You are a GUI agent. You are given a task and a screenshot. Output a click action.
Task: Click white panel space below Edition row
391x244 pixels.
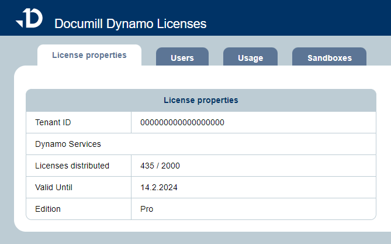pyautogui.click(x=200, y=226)
